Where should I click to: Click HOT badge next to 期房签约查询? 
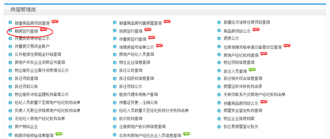(43, 30)
